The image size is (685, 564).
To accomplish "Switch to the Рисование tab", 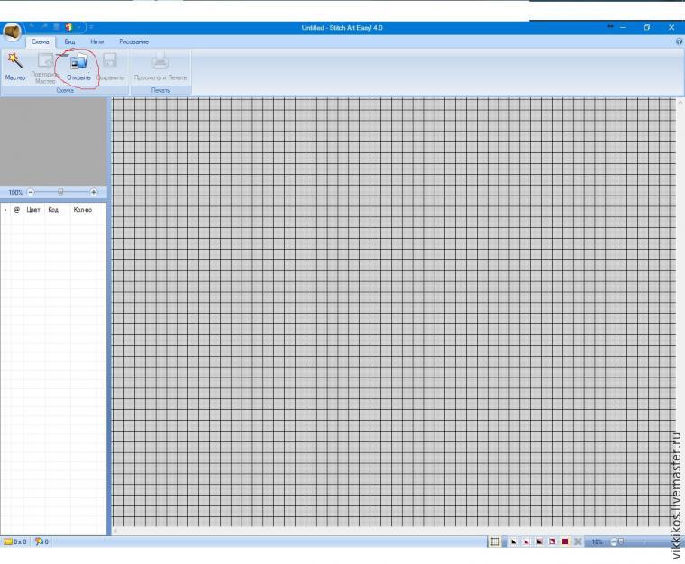I will pyautogui.click(x=133, y=41).
